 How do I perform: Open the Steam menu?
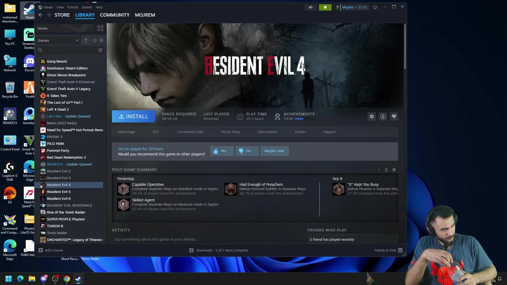pos(48,7)
